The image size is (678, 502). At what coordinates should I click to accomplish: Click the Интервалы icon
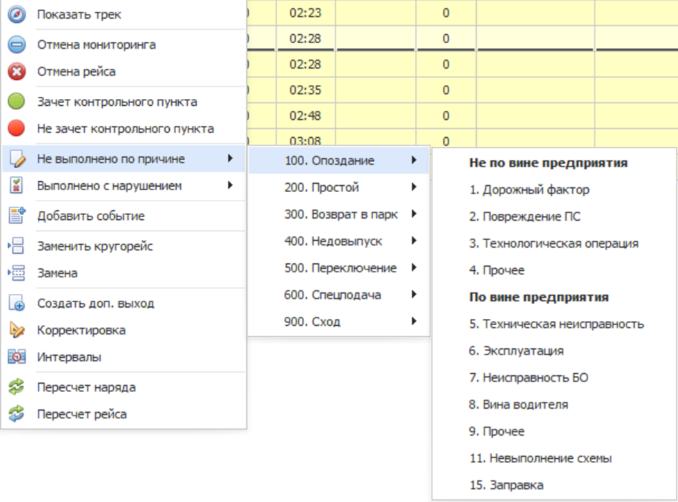(17, 357)
